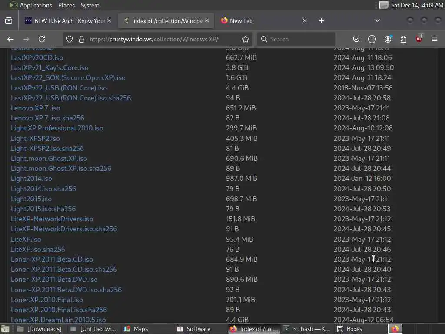Image resolution: width=445 pixels, height=334 pixels.
Task: Open the Places menu
Action: [66, 5]
